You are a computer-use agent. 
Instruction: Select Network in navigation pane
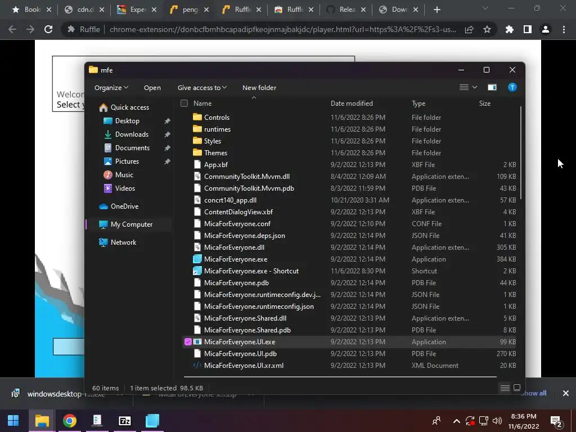[x=123, y=242]
